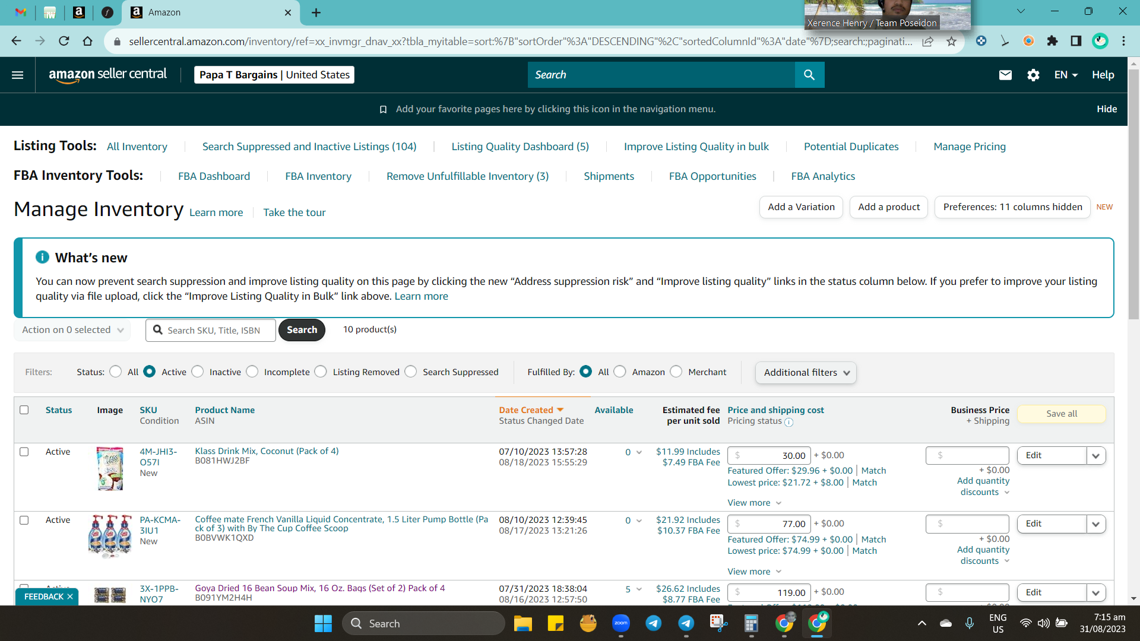Click the Klass Drink Mix product thumbnail
The height and width of the screenshot is (641, 1140).
point(110,469)
